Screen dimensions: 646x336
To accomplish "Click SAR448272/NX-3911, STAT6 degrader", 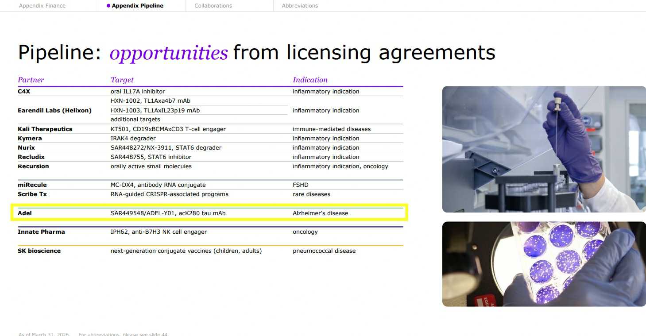I will pos(166,147).
